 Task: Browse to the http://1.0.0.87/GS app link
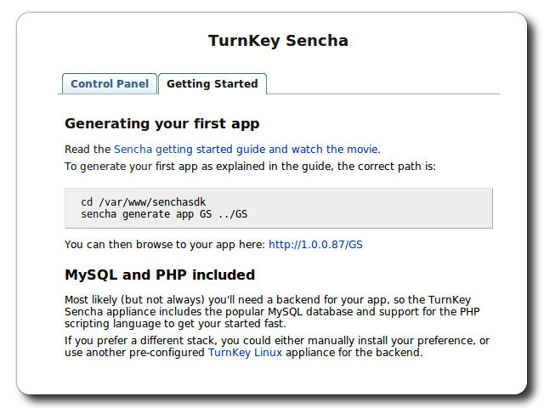(315, 245)
